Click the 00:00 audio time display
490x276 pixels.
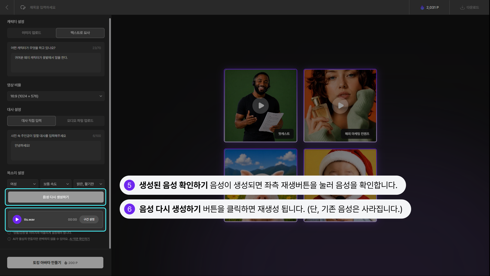[x=72, y=220]
